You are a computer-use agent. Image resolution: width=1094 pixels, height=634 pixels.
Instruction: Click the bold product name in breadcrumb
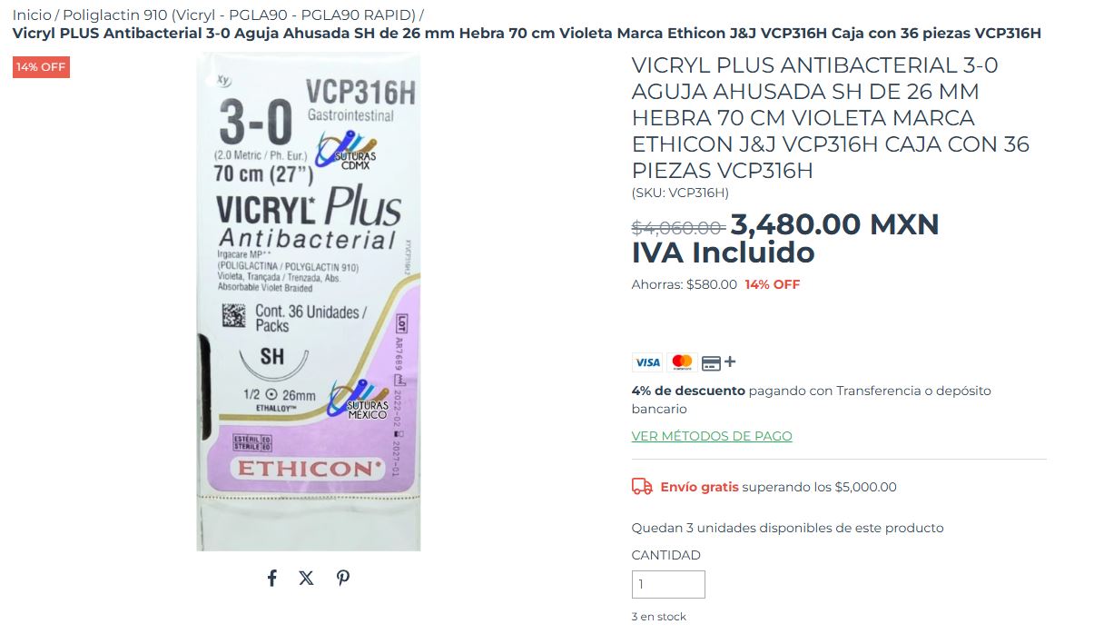click(x=527, y=34)
